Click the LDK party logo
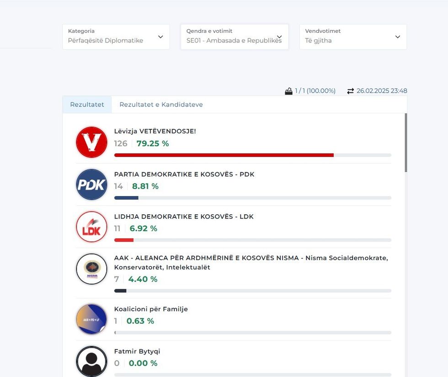 (91, 227)
